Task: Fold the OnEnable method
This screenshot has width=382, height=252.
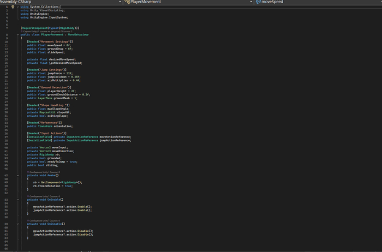Action: [x=17, y=200]
